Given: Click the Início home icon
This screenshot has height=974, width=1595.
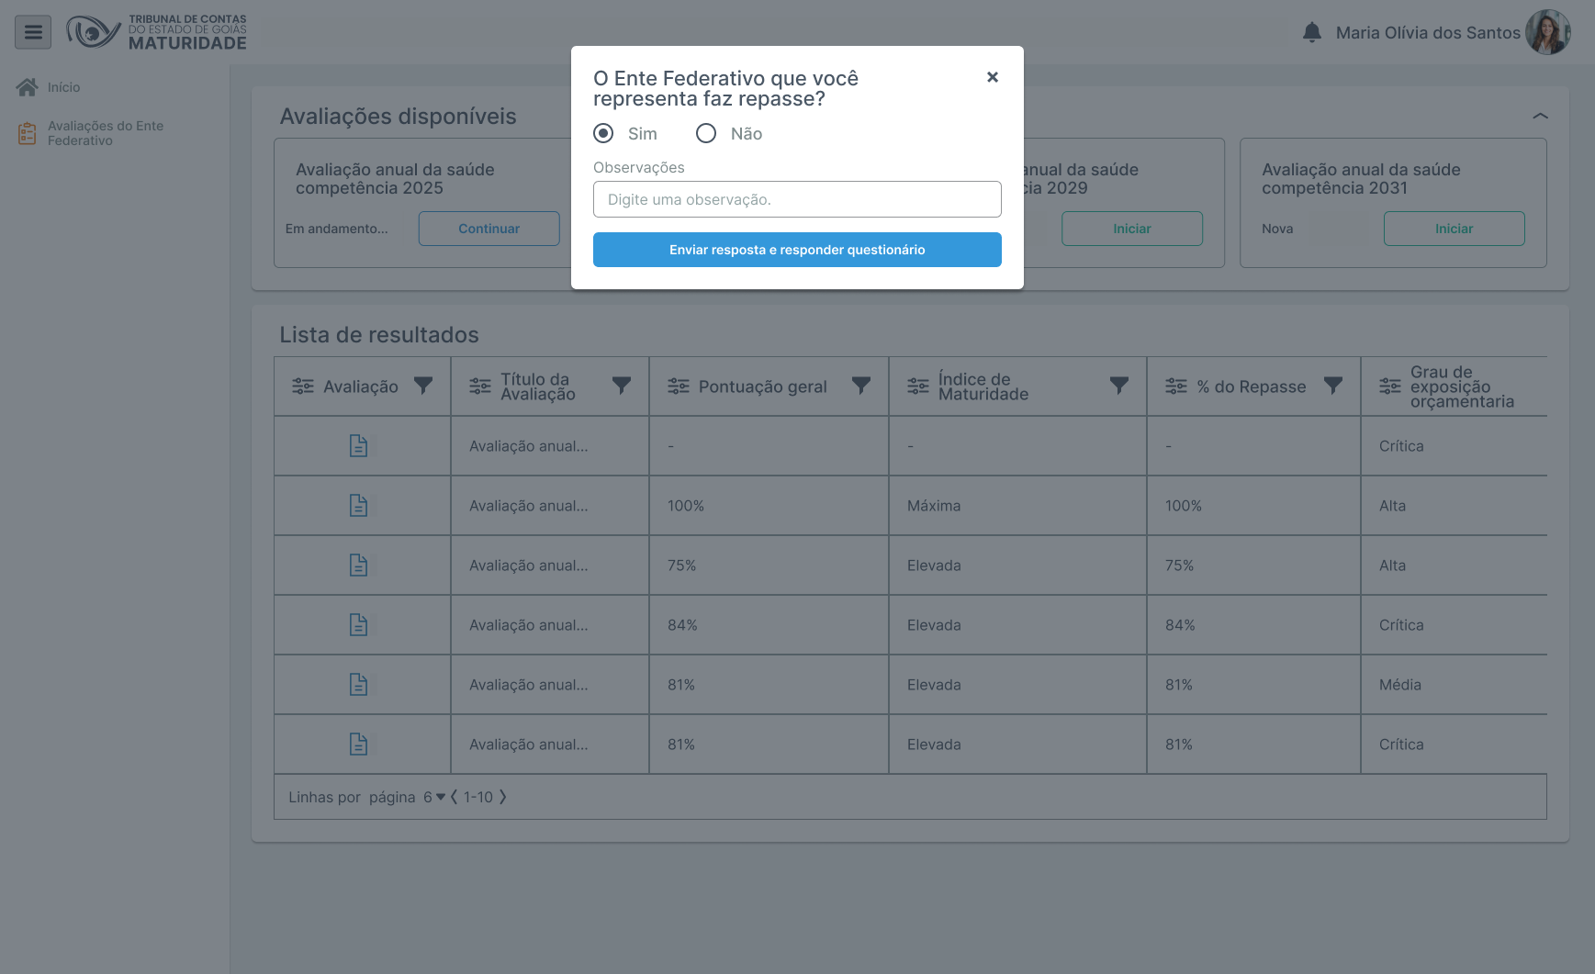Looking at the screenshot, I should pos(28,87).
